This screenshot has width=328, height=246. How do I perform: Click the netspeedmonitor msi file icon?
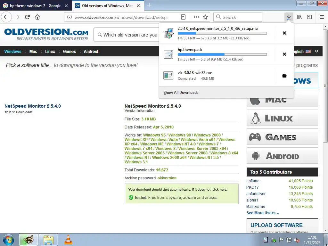pyautogui.click(x=168, y=33)
